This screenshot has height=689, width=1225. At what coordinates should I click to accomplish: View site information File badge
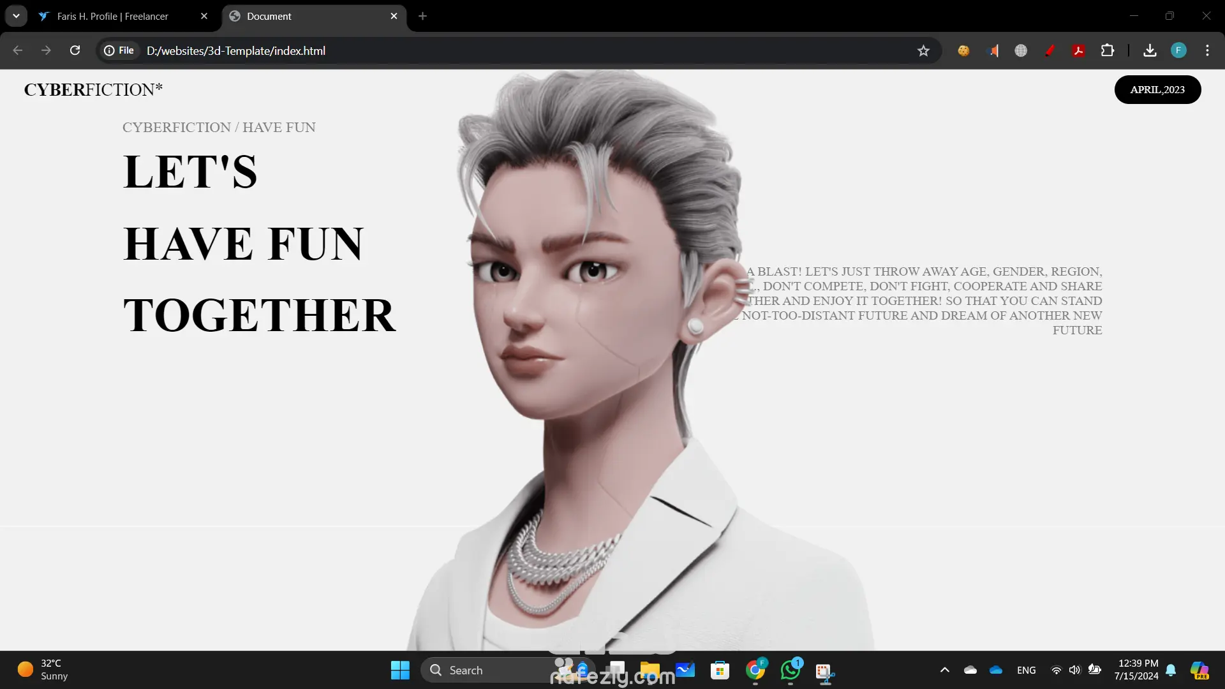(x=119, y=50)
